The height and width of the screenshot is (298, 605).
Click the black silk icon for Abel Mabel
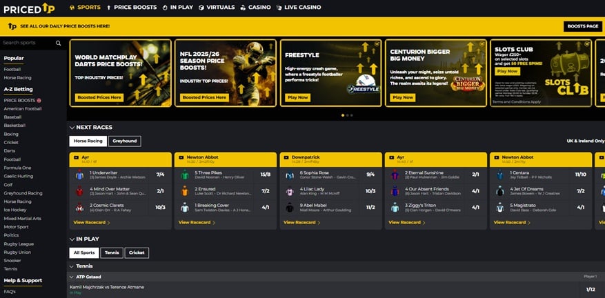pos(290,207)
